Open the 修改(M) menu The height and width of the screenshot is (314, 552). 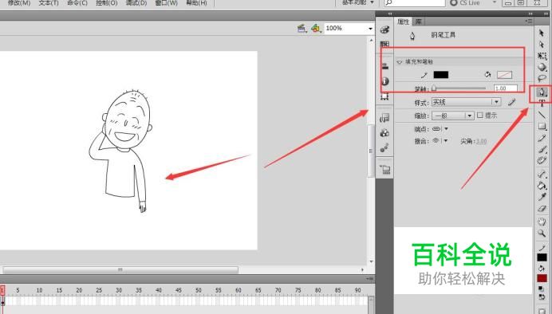pyautogui.click(x=18, y=3)
